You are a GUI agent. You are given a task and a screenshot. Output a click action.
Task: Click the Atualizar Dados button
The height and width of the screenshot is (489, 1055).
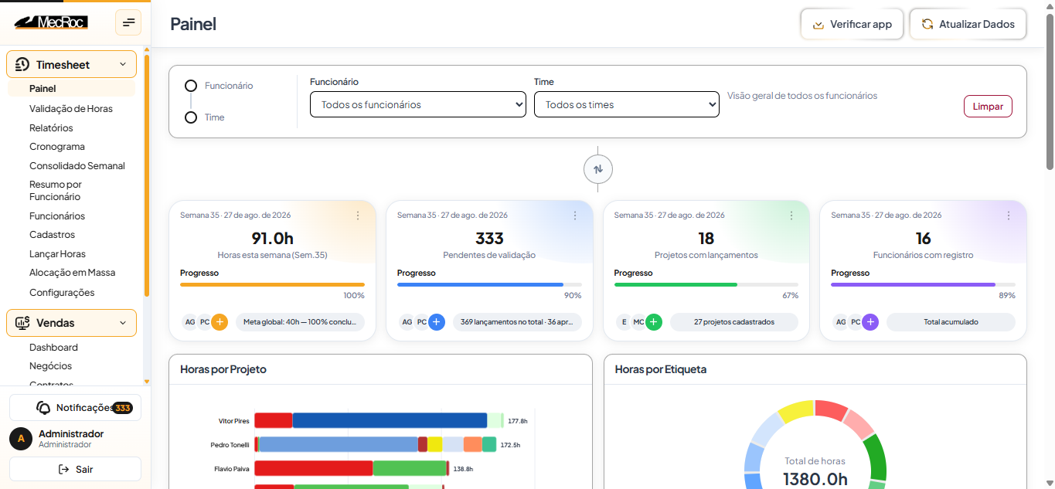(x=968, y=24)
